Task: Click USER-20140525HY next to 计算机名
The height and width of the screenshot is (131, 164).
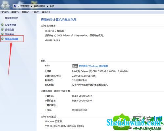Action: pos(82,96)
